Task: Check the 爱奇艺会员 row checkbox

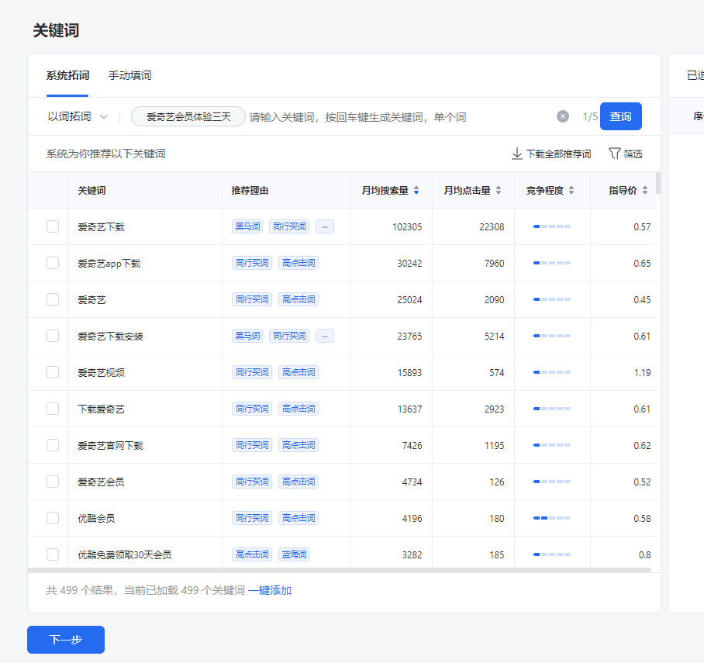Action: point(53,482)
